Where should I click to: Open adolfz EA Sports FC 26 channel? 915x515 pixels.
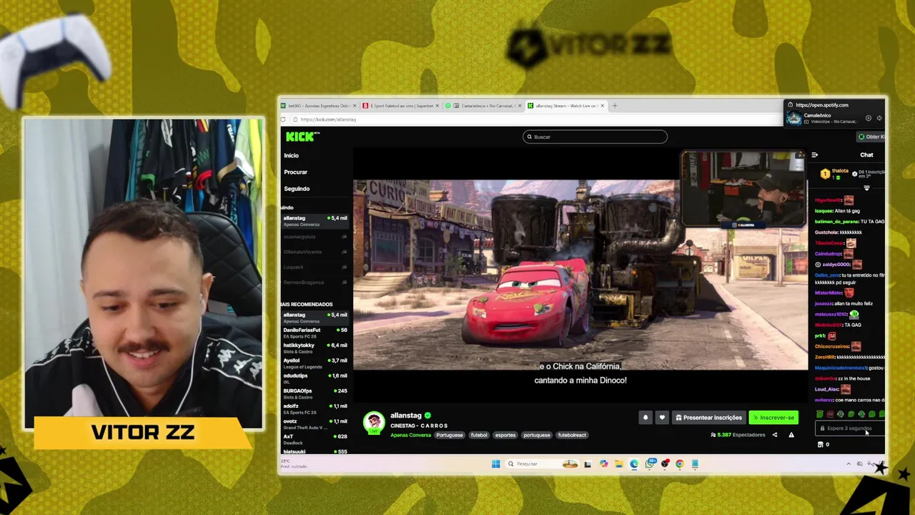[x=315, y=408]
